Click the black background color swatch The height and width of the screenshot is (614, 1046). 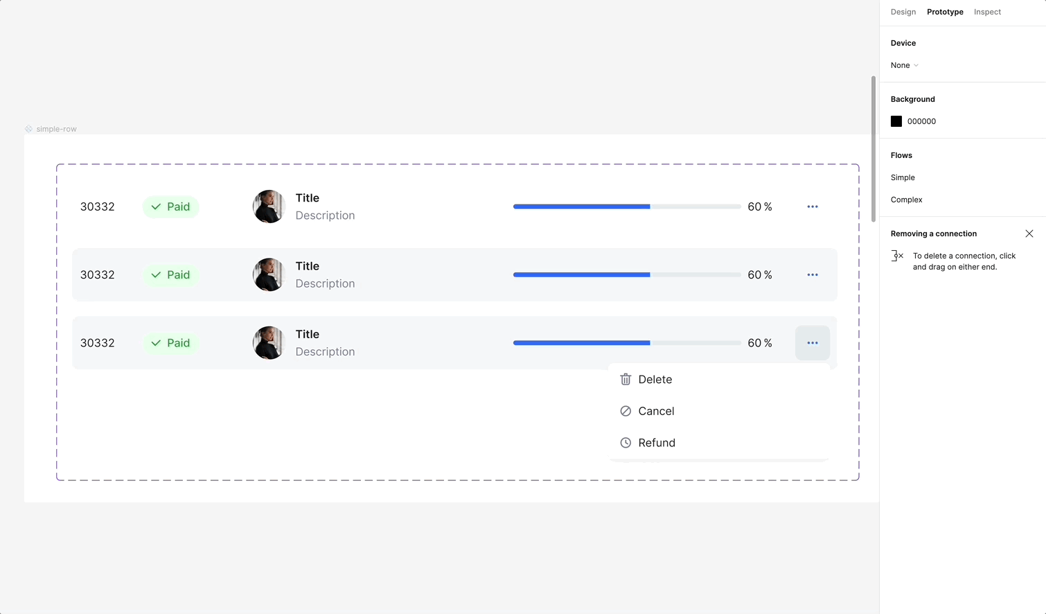pyautogui.click(x=896, y=121)
